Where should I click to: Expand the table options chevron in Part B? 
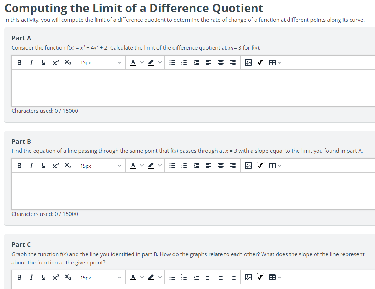(279, 166)
